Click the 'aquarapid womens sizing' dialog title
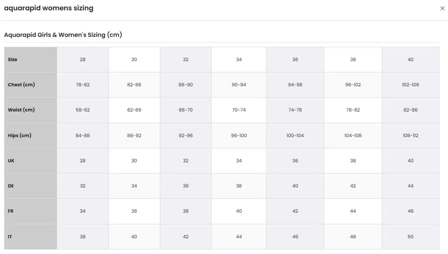This screenshot has width=448, height=254. [x=49, y=8]
